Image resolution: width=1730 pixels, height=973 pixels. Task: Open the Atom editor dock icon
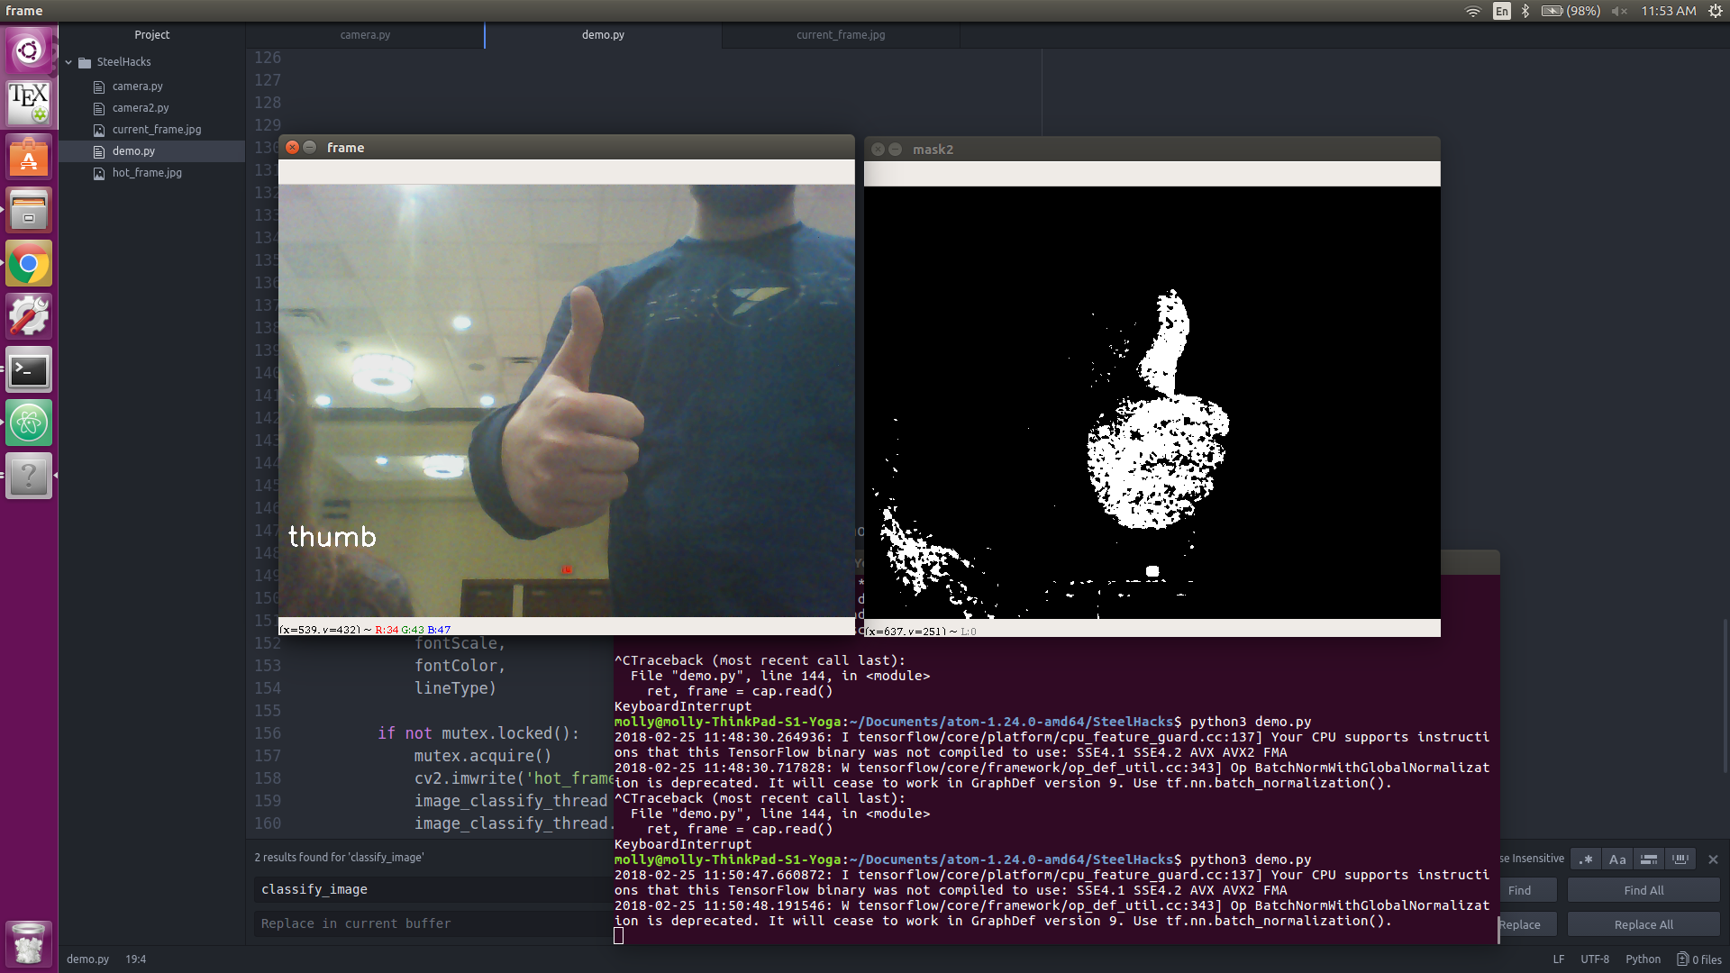pyautogui.click(x=29, y=423)
